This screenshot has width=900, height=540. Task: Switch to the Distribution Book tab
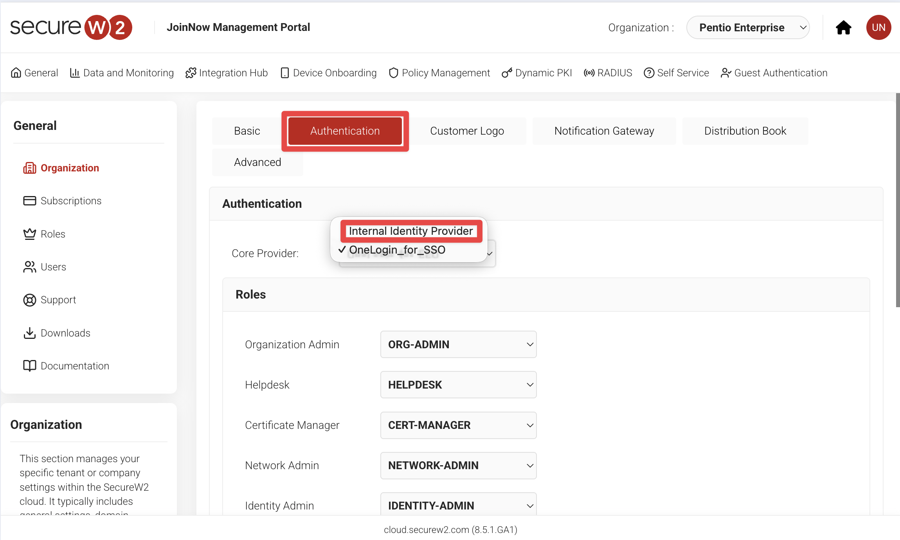pos(745,131)
